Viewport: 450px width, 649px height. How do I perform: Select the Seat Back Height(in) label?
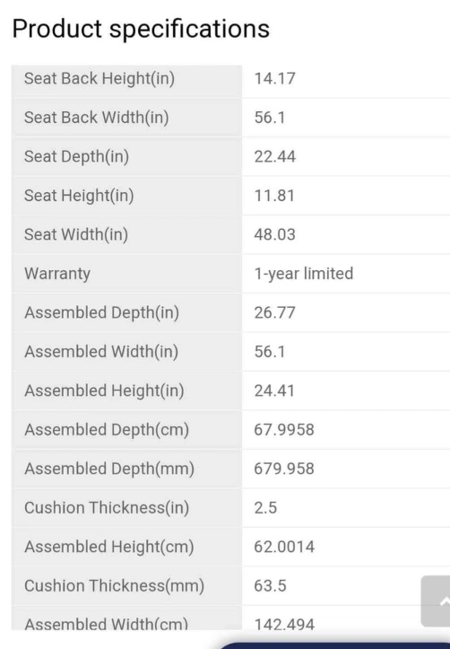point(100,79)
